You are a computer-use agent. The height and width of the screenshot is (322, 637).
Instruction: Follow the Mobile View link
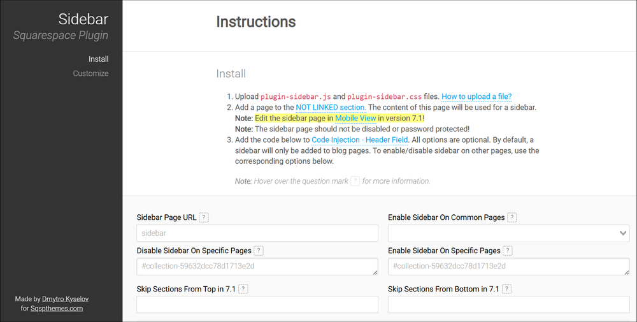[355, 119]
